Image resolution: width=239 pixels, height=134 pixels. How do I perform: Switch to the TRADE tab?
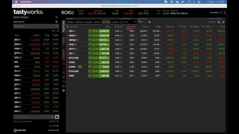(x=63, y=40)
